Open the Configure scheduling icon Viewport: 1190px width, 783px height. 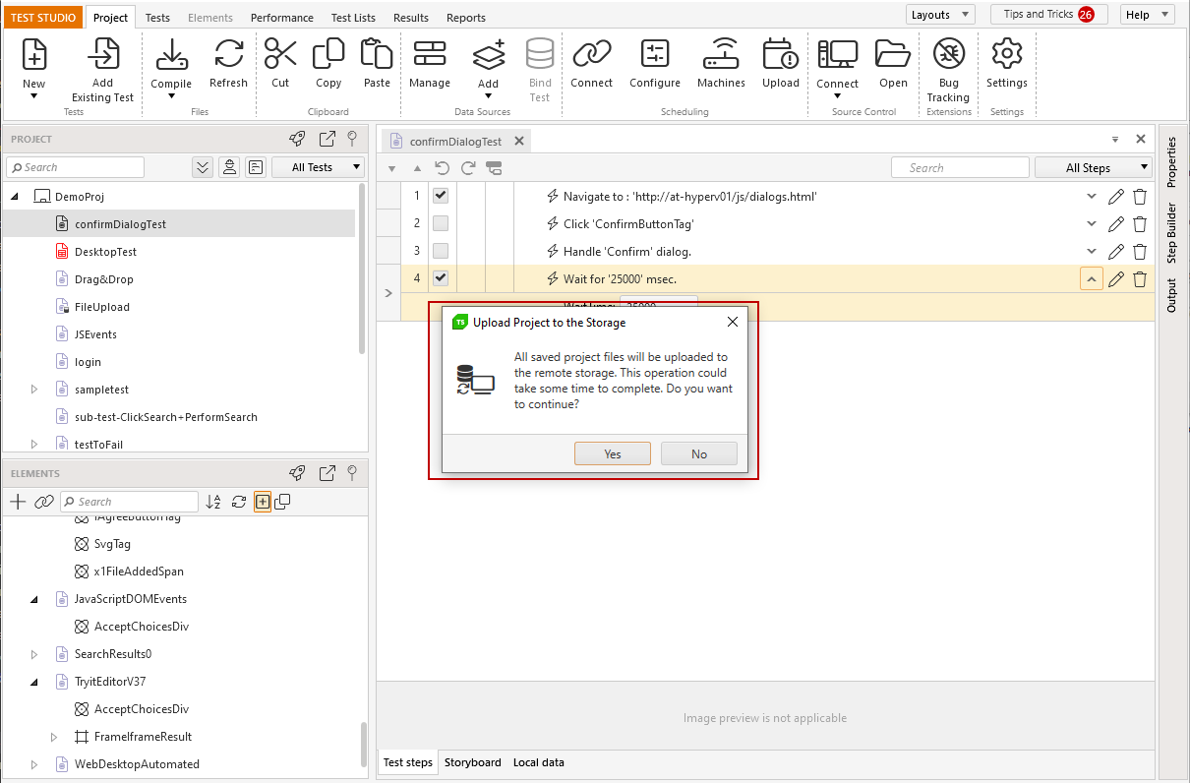pyautogui.click(x=655, y=54)
